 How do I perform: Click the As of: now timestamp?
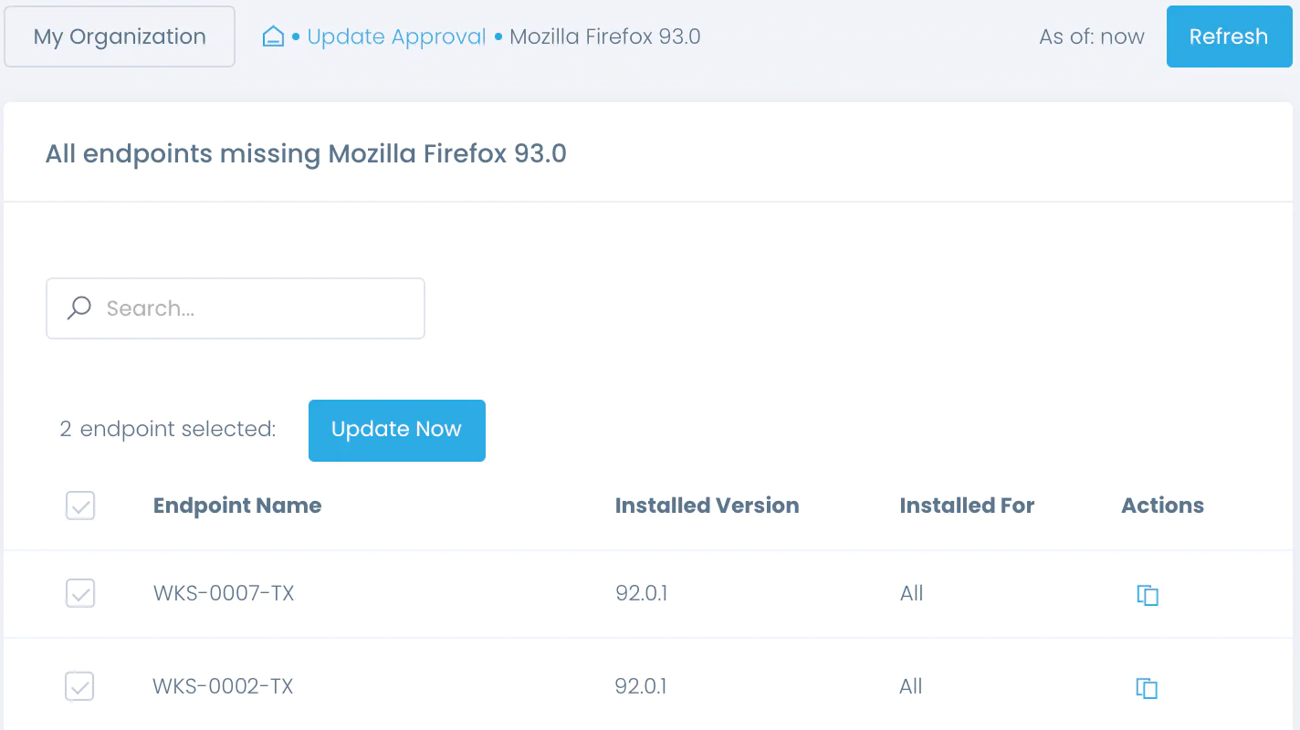tap(1091, 36)
